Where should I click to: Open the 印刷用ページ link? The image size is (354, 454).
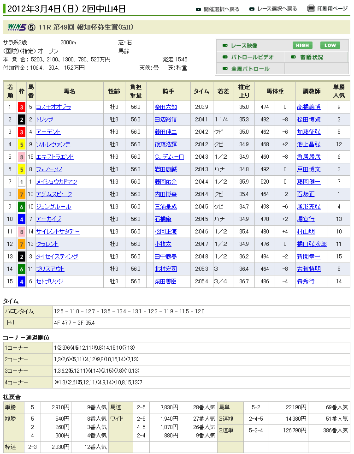coord(332,9)
